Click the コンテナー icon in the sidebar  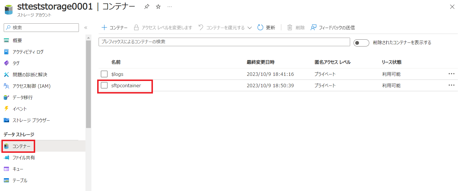(6, 146)
